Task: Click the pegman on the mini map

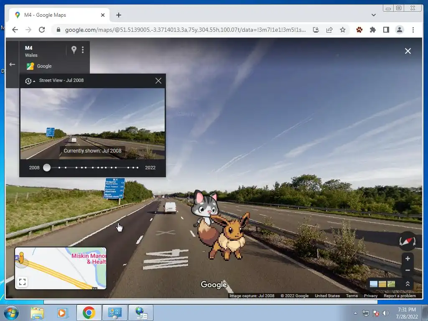Action: (21, 258)
